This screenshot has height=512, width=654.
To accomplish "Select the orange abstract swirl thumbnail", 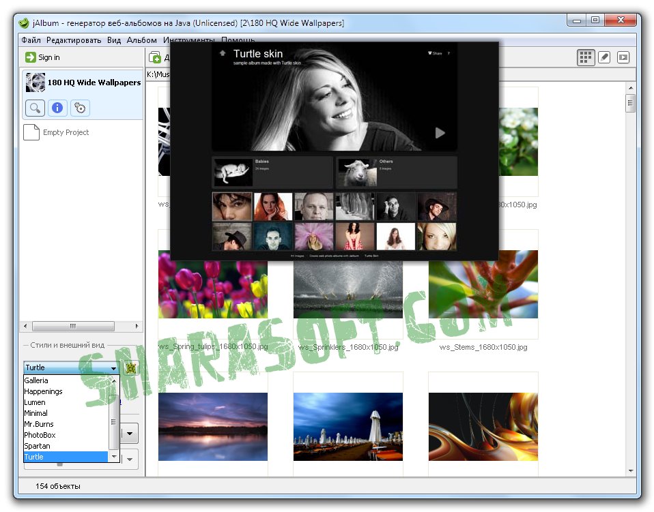I will [x=483, y=427].
